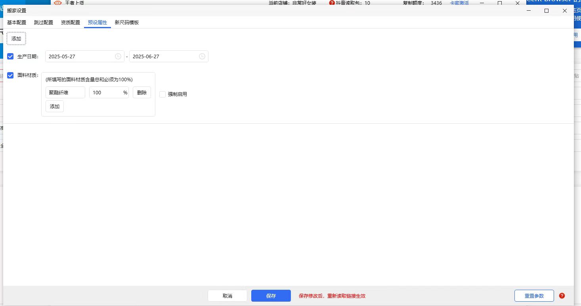
Task: Enable the 强制启用 checkbox
Action: [162, 94]
